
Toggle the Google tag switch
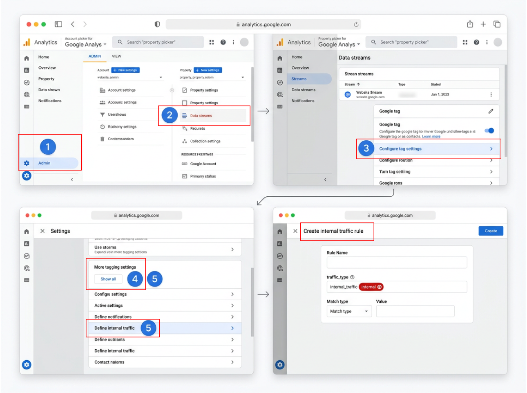(489, 130)
